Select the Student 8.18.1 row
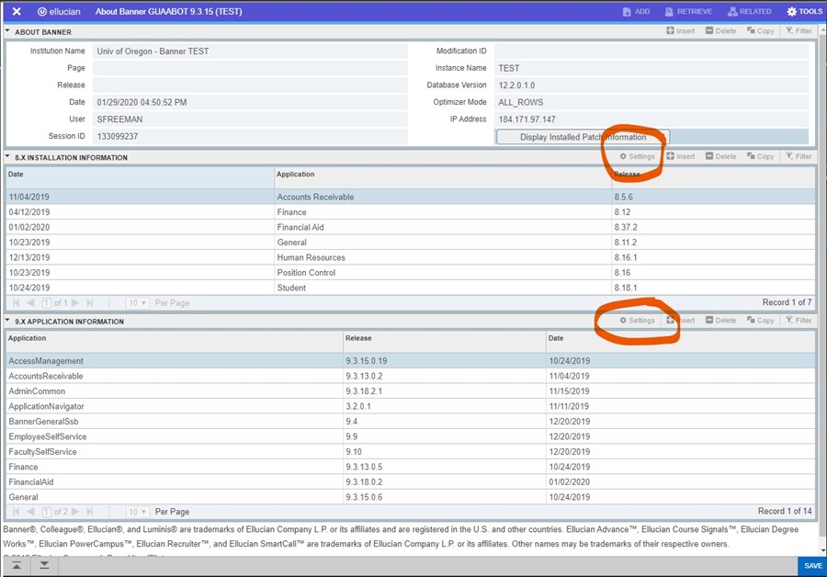827x577 pixels. [411, 288]
